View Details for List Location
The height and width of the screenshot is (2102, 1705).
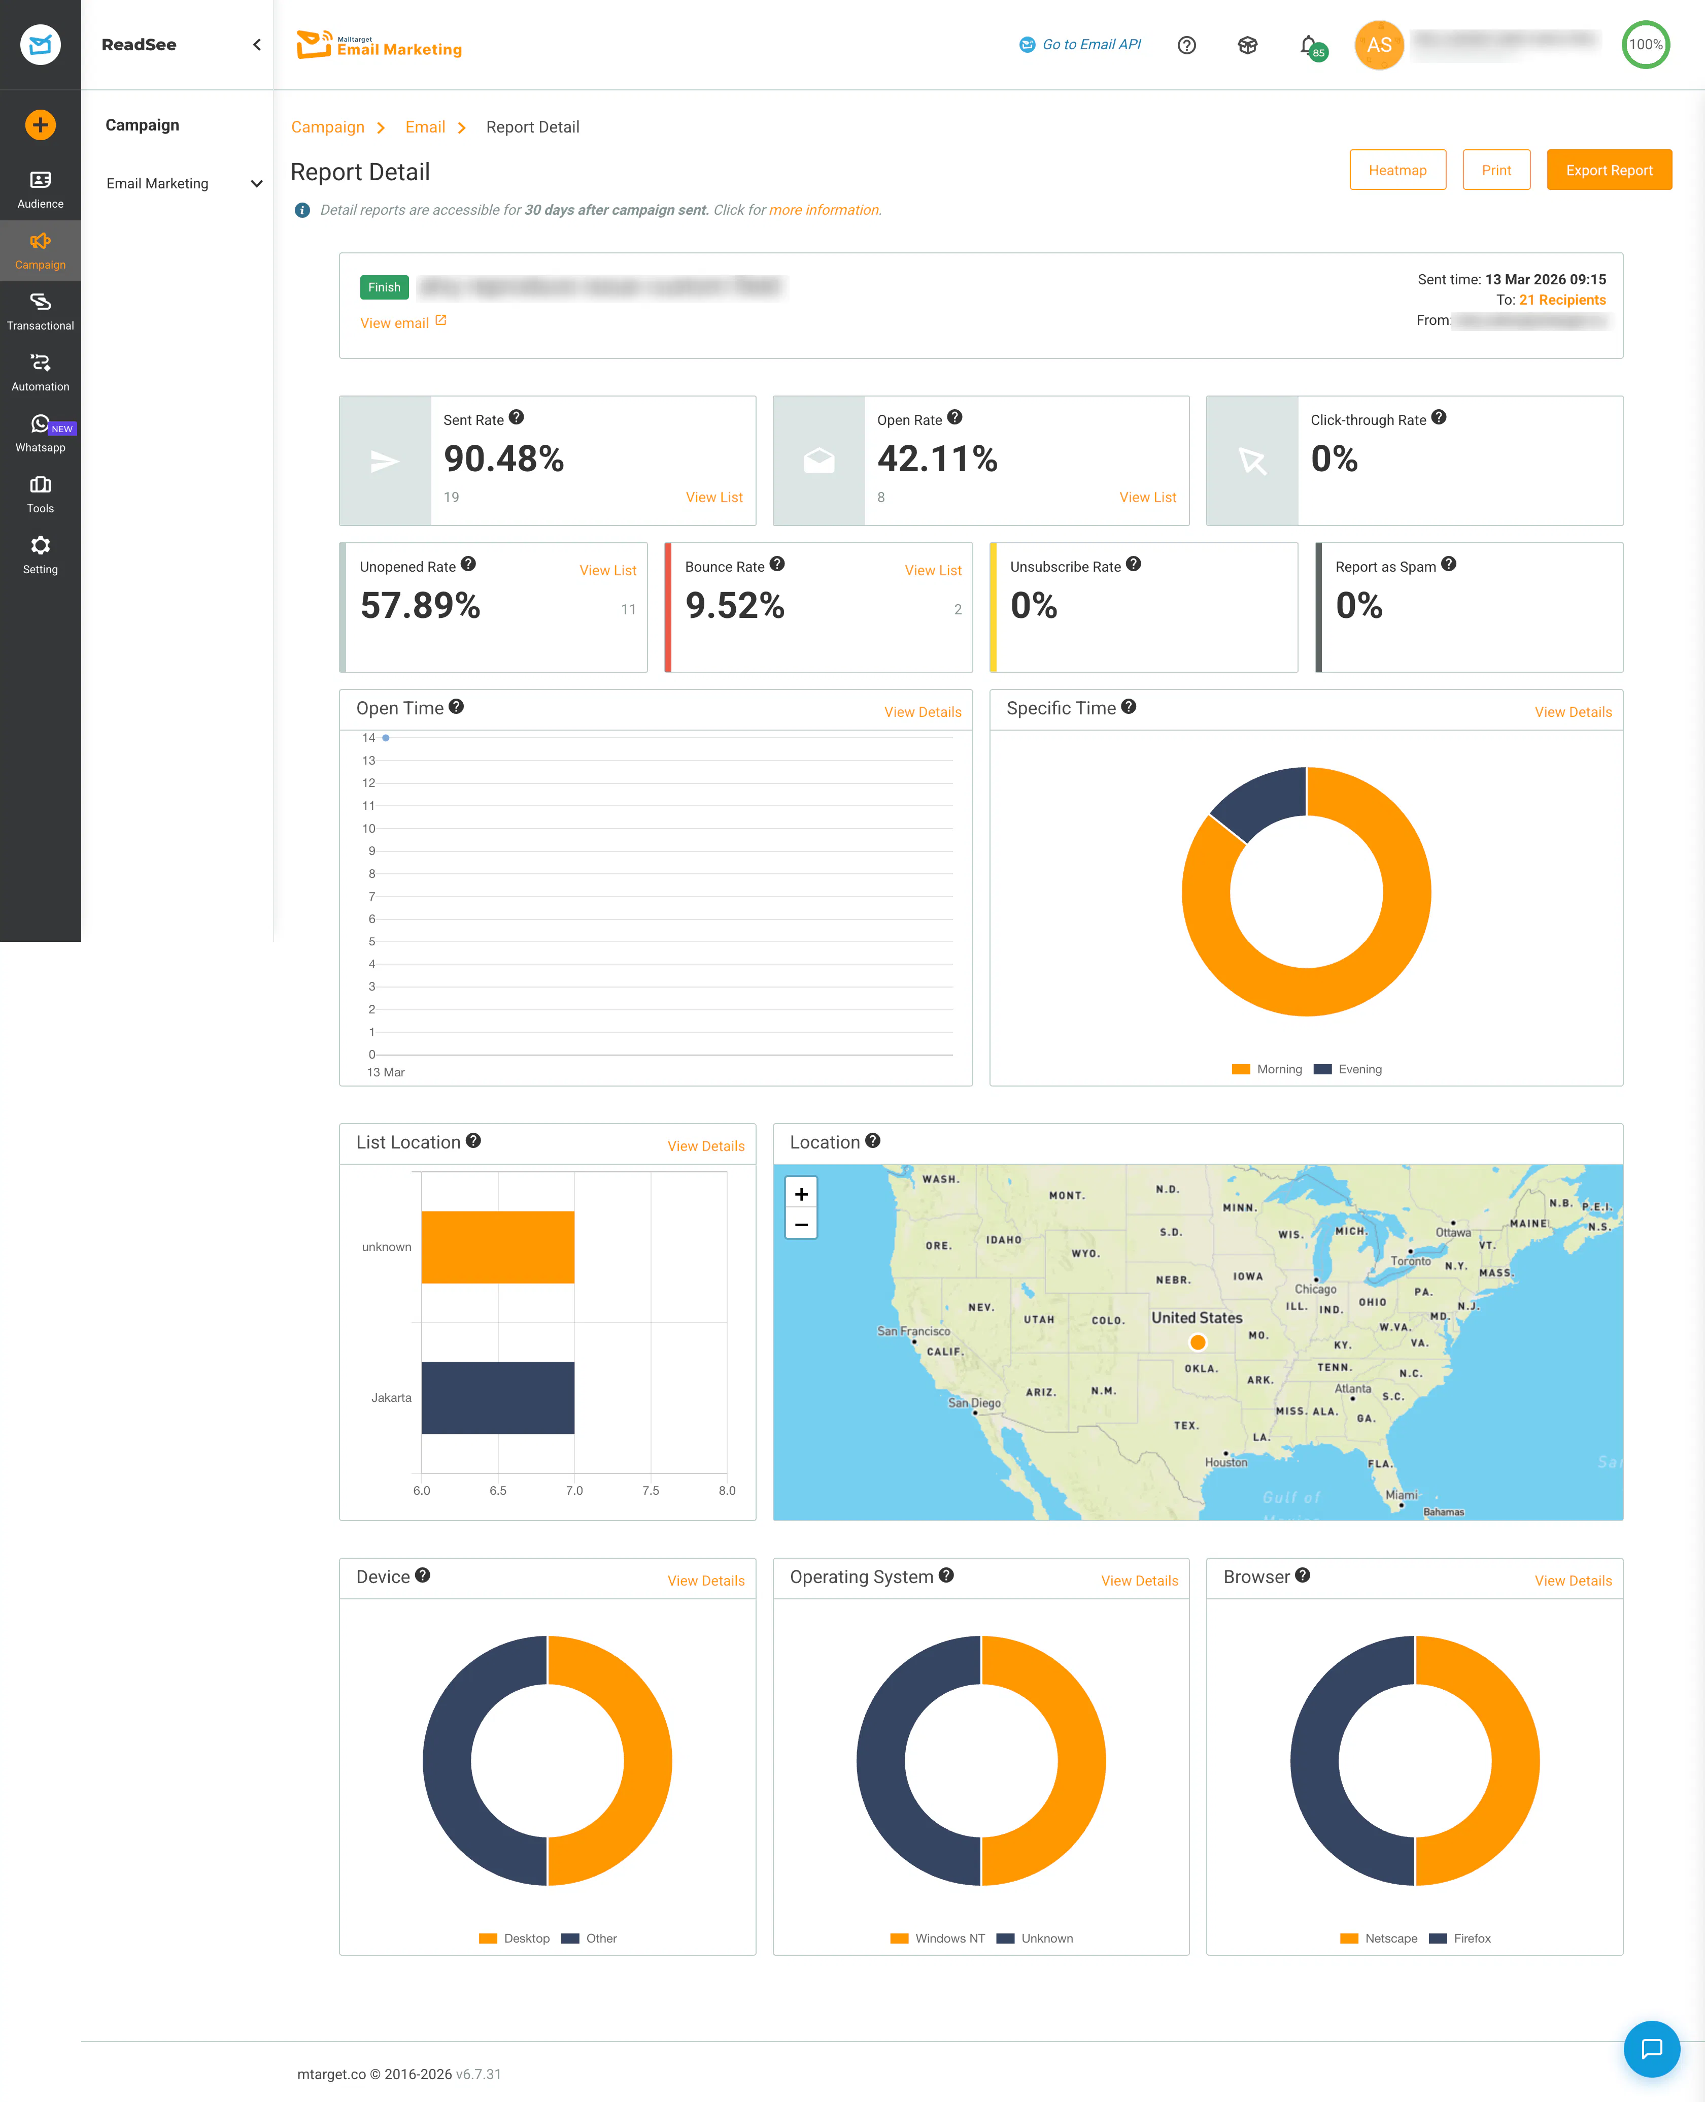[x=706, y=1147]
